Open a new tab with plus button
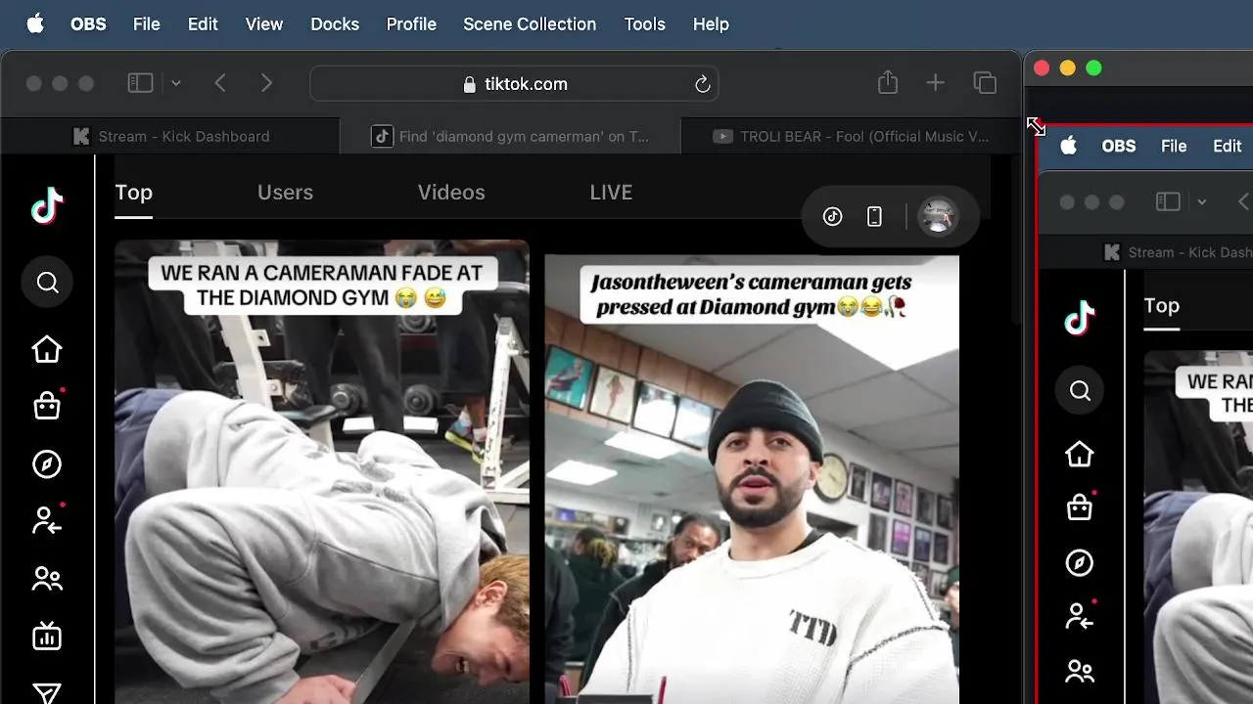Viewport: 1253px width, 704px height. click(936, 84)
